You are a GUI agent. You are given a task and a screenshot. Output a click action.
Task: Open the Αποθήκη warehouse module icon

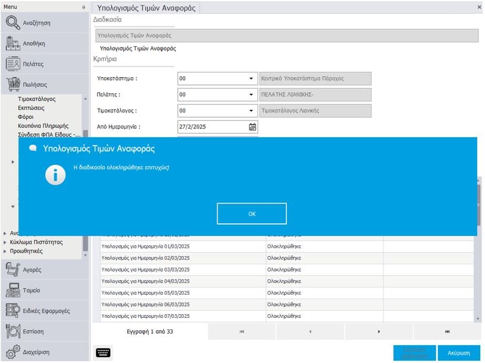click(x=13, y=43)
